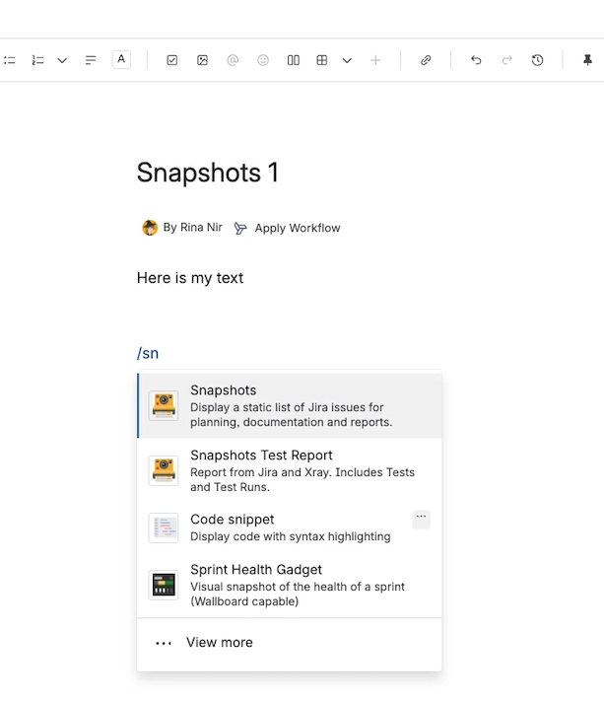Viewport: 604px width, 702px height.
Task: Insert a bullet list from toolbar
Action: [10, 60]
